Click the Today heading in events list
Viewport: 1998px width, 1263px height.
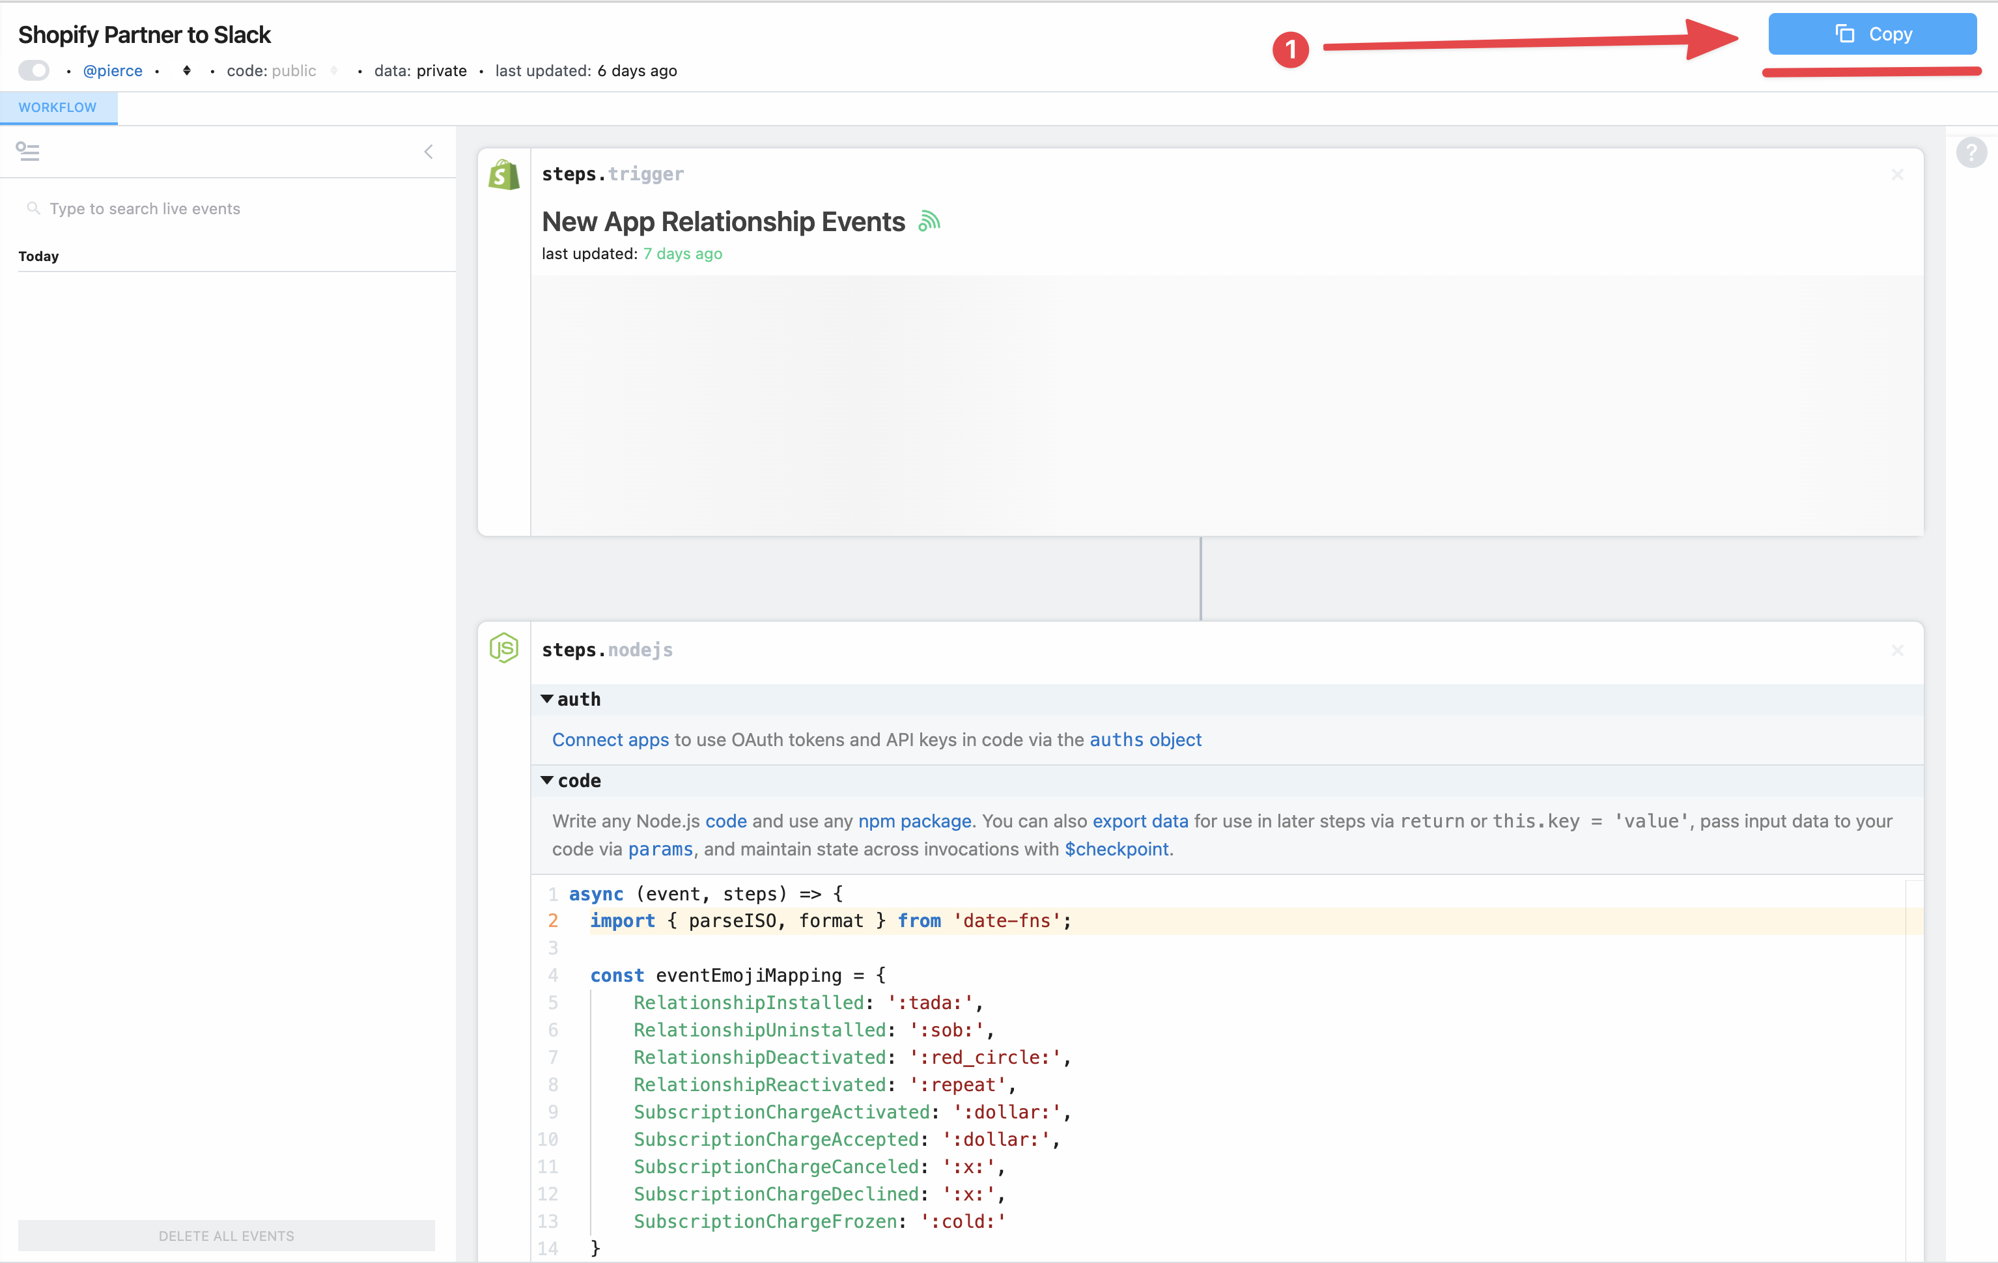click(38, 257)
